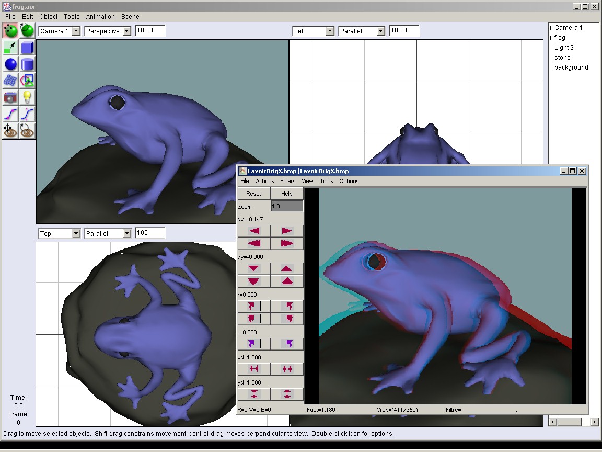The image size is (602, 452).
Task: Select the Create Cylinder tool
Action: point(27,64)
